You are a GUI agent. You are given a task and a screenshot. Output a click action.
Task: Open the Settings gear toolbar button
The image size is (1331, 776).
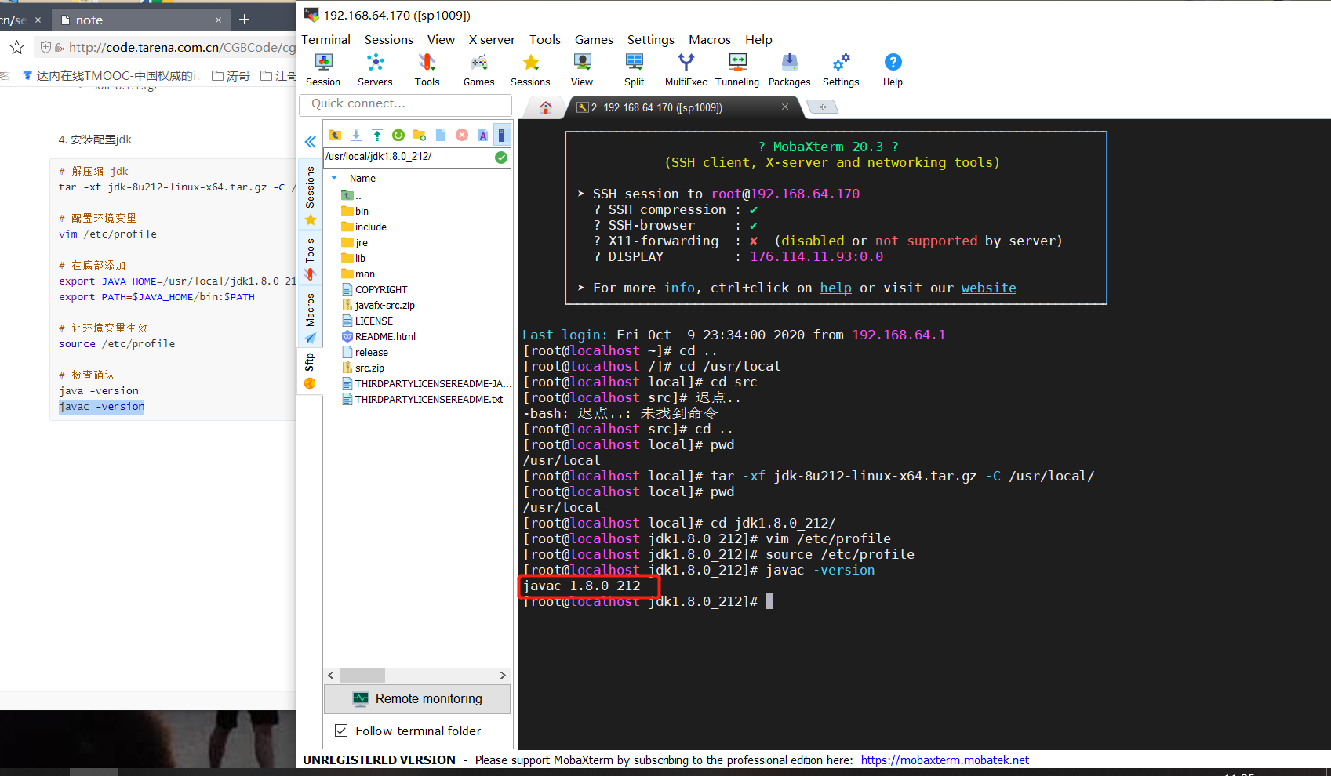click(x=841, y=70)
